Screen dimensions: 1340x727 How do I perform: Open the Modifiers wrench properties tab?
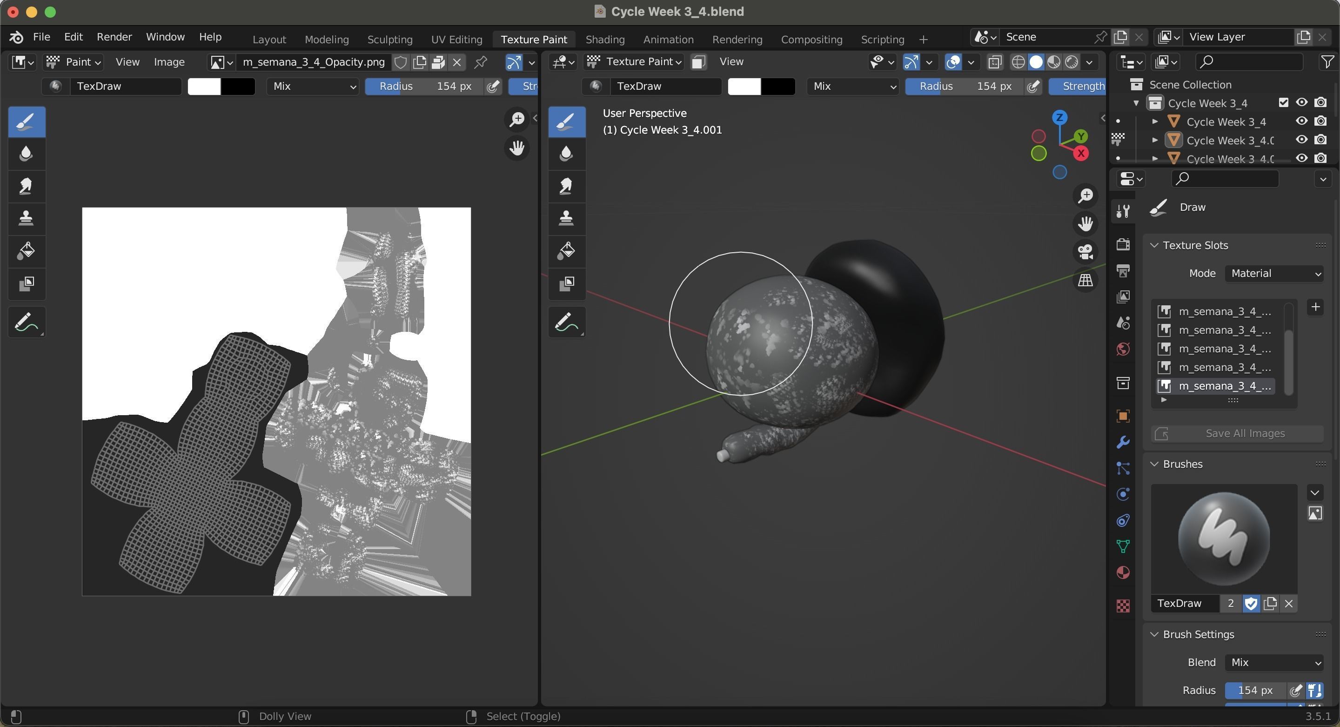click(1123, 442)
